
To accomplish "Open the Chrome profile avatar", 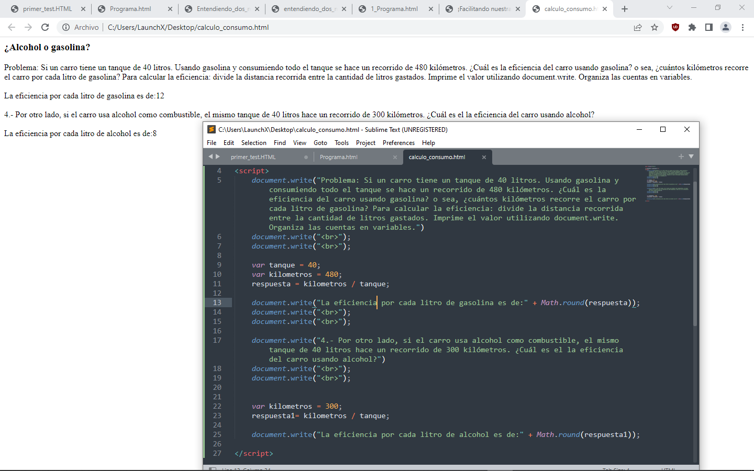I will [726, 27].
